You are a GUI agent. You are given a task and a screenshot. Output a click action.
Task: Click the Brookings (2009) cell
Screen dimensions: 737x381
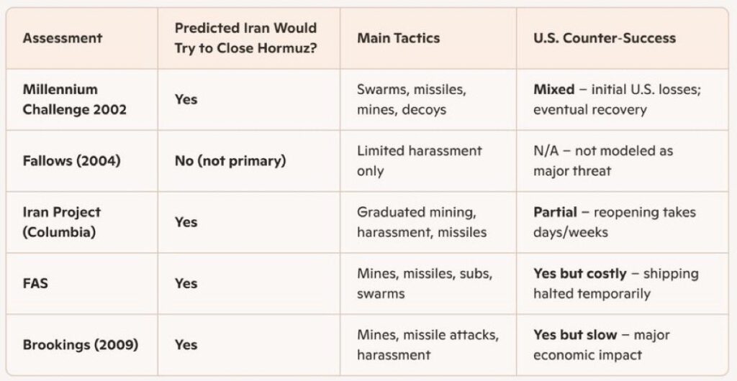point(80,345)
